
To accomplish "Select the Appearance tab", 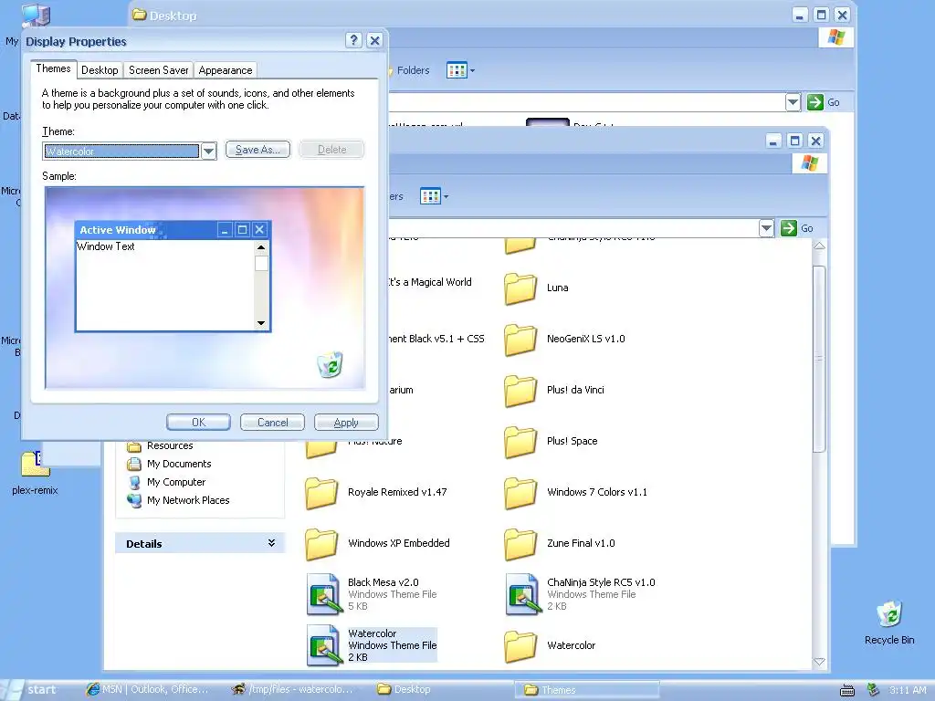I will [226, 69].
